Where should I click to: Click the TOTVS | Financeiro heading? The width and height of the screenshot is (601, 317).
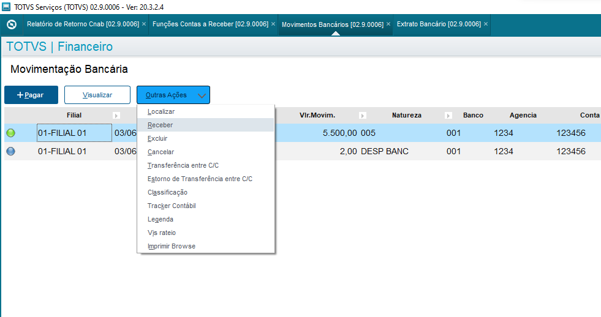(x=59, y=47)
